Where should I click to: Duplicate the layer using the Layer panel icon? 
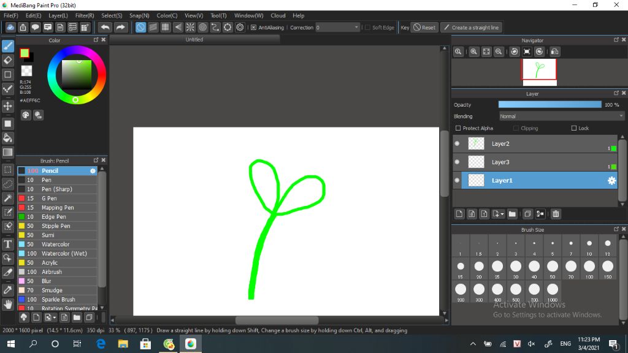click(x=527, y=214)
